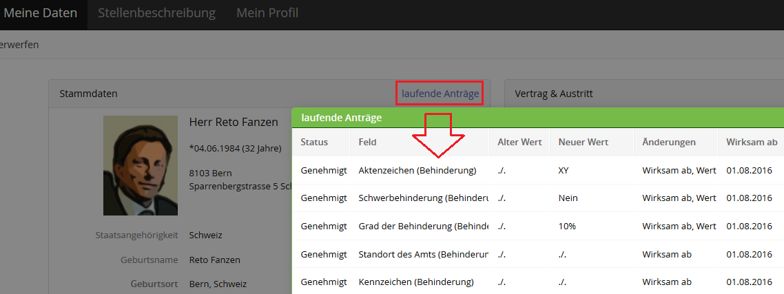The width and height of the screenshot is (784, 294).
Task: Select the Aktenzeichen (Behinderung) row
Action: point(538,171)
